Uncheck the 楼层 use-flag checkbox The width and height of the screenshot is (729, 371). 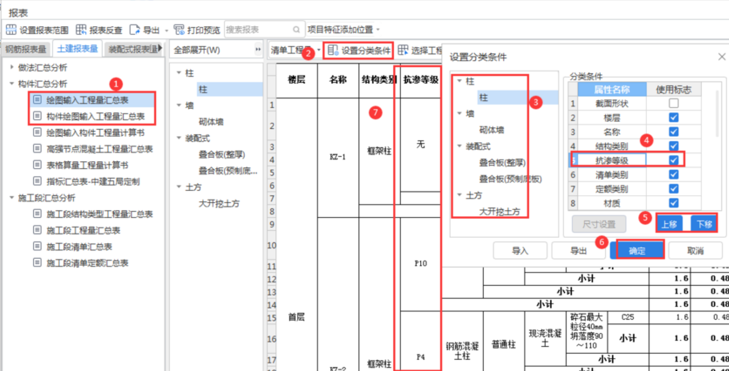tap(674, 117)
